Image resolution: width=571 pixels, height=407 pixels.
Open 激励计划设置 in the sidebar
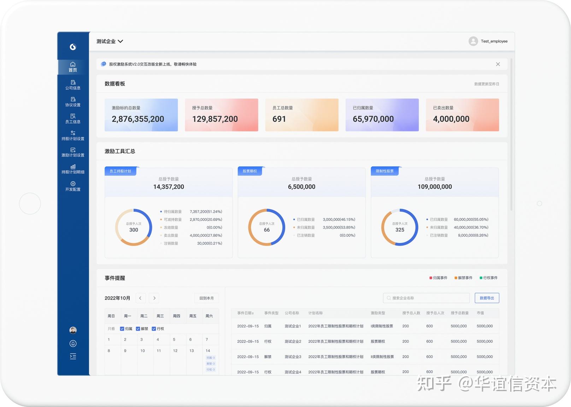tap(73, 153)
